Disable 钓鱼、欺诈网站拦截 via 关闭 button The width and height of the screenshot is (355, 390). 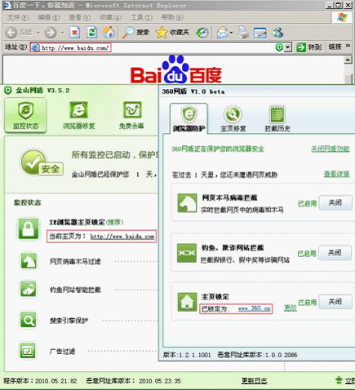pyautogui.click(x=335, y=253)
